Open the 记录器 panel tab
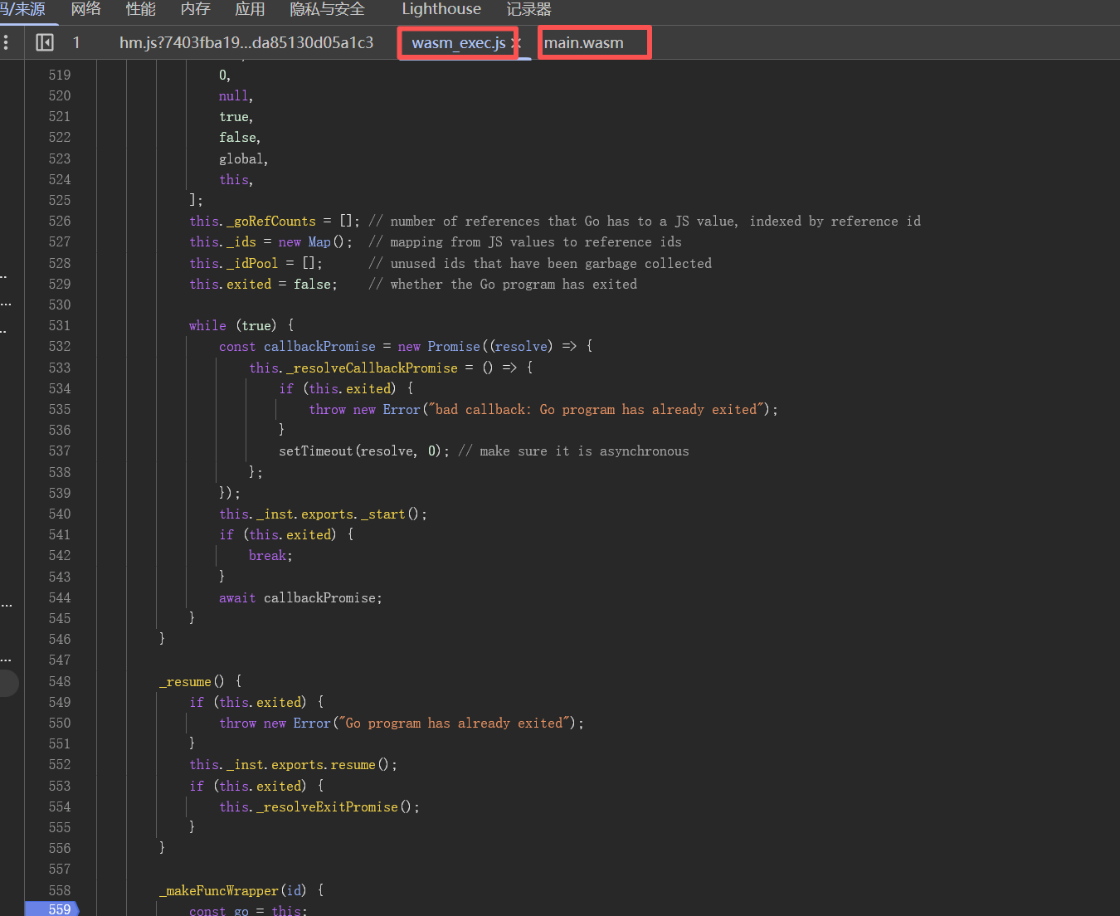The width and height of the screenshot is (1120, 916). coord(528,9)
